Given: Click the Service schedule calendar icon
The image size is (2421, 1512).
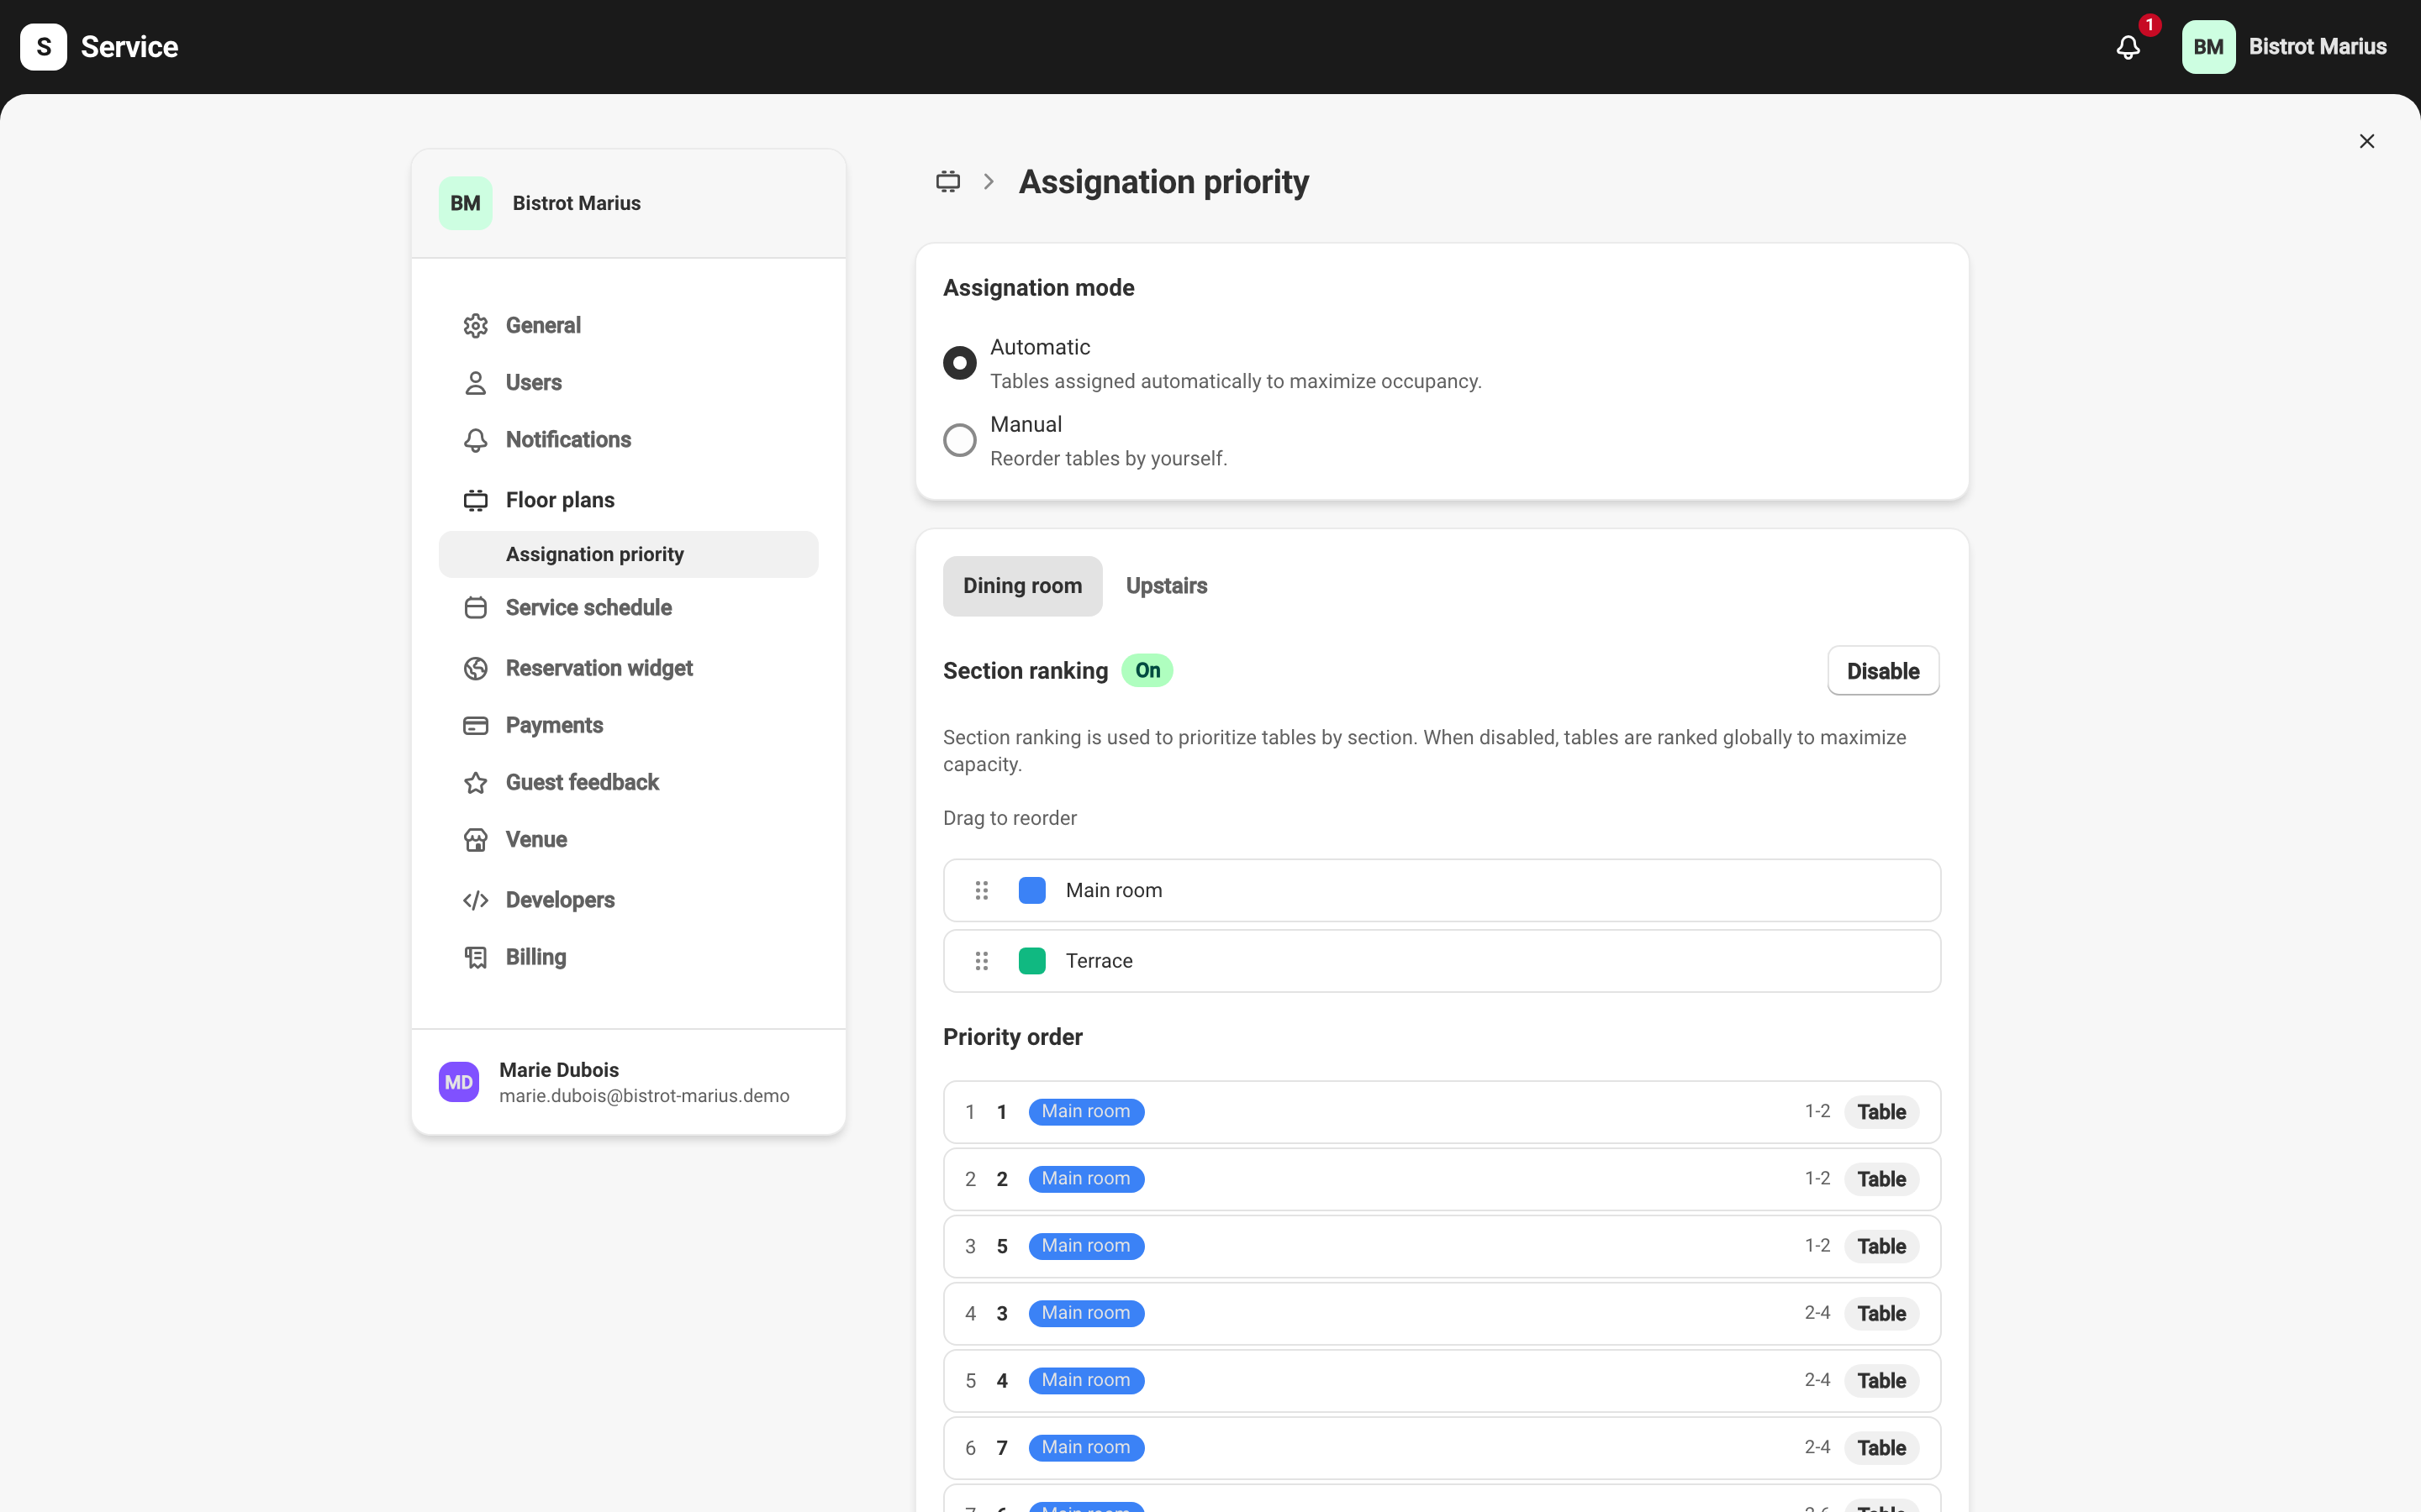Looking at the screenshot, I should 475,608.
